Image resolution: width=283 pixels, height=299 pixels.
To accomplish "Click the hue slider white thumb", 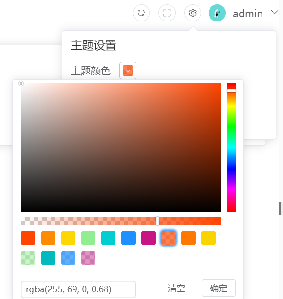I will 231,91.
